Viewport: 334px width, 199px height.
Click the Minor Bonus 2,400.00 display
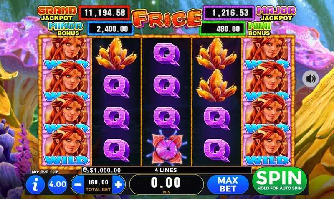point(110,29)
